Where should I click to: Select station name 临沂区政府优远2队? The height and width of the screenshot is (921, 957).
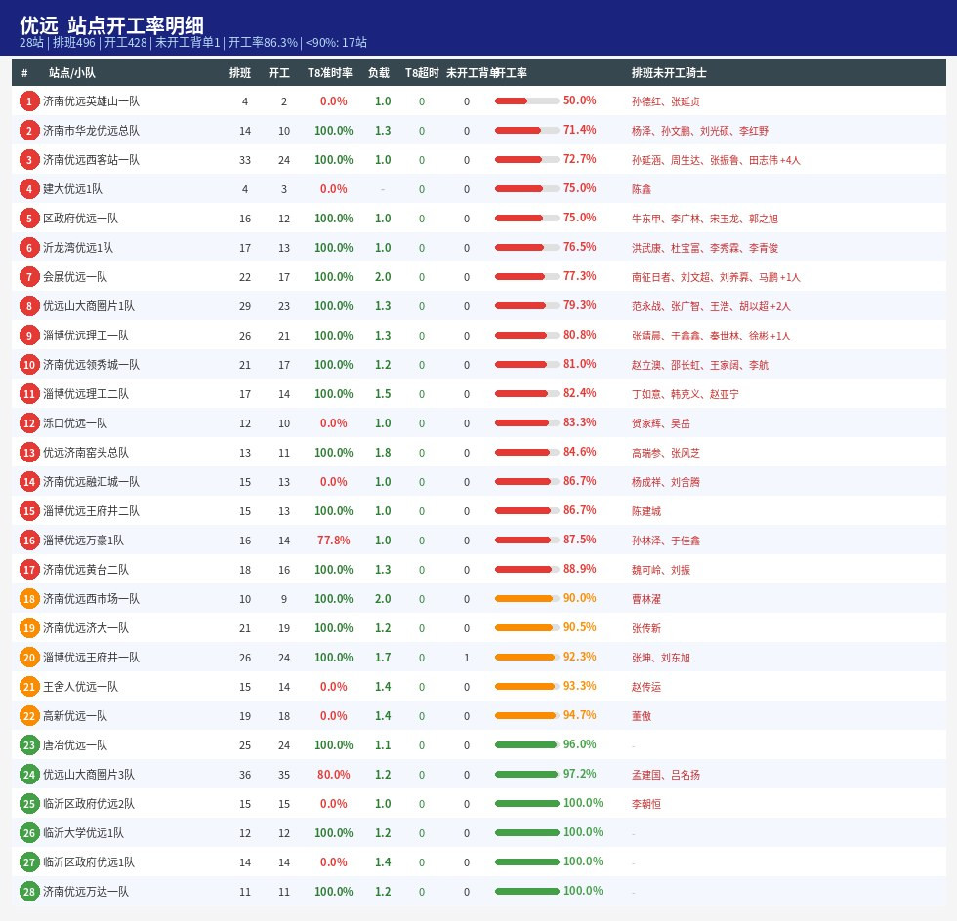[x=89, y=804]
